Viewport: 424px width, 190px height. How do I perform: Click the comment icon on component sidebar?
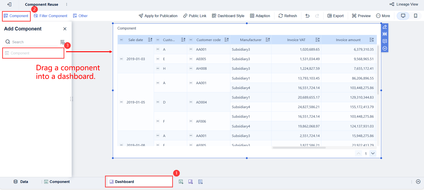[x=385, y=41]
